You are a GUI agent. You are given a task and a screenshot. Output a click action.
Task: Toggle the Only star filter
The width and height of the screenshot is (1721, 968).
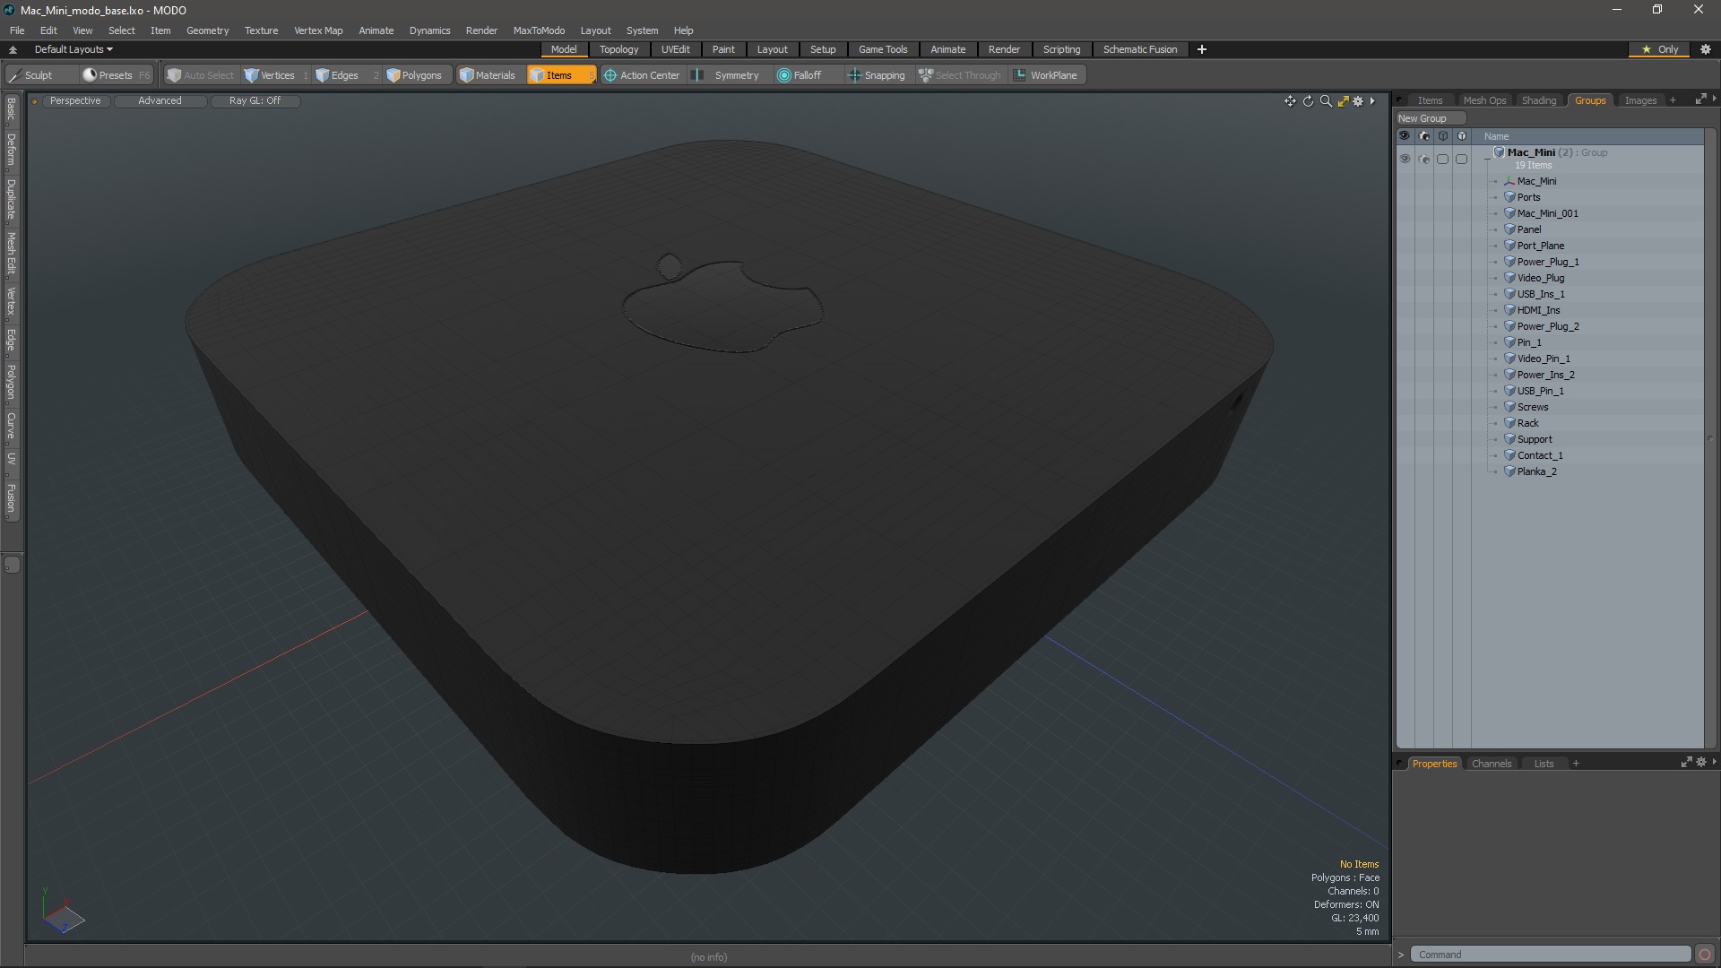[x=1660, y=49]
